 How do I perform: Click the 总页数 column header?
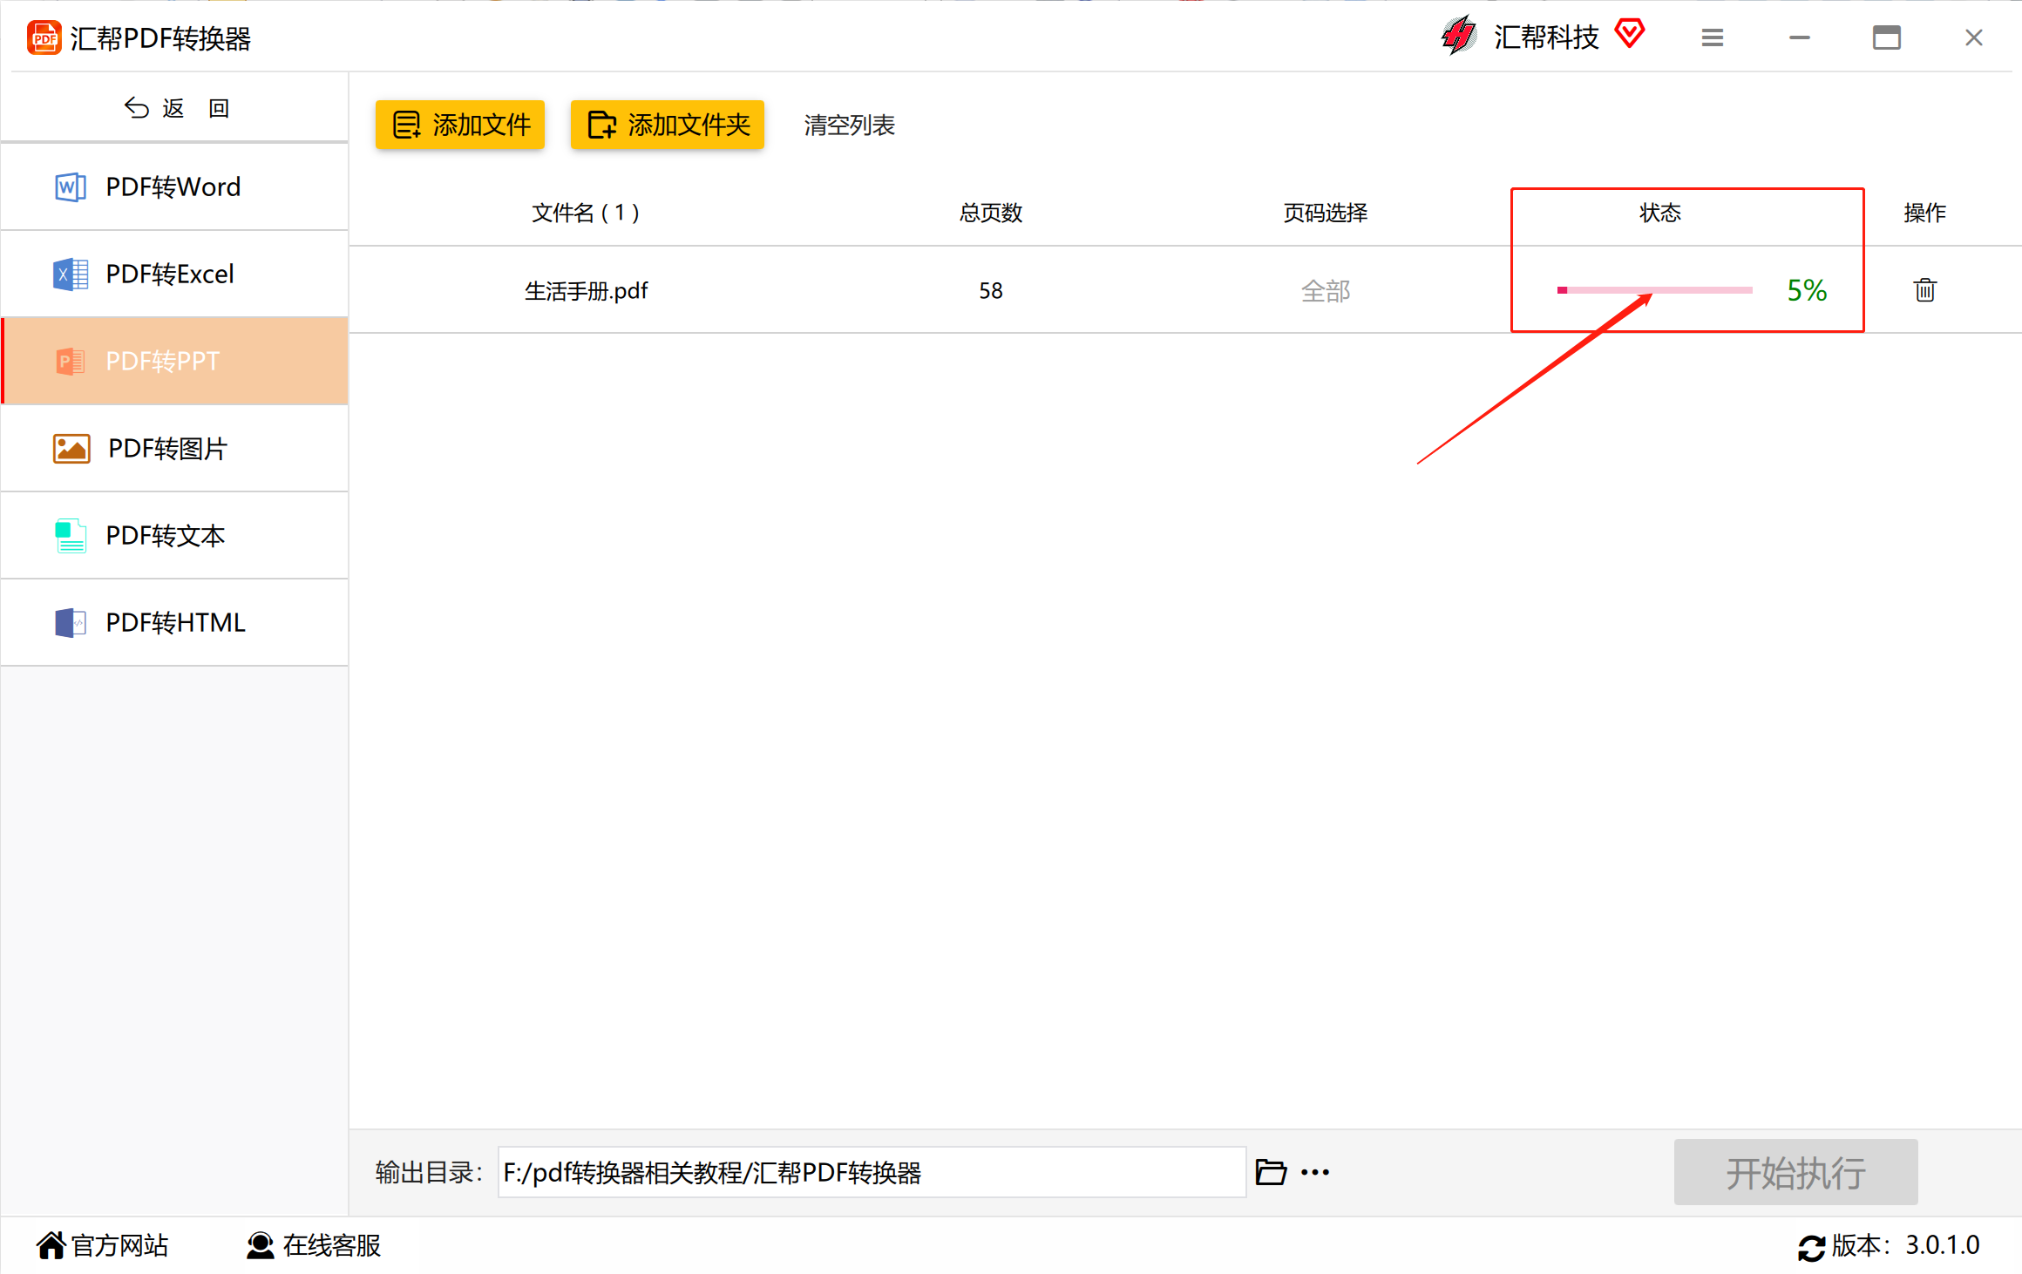pyautogui.click(x=991, y=213)
